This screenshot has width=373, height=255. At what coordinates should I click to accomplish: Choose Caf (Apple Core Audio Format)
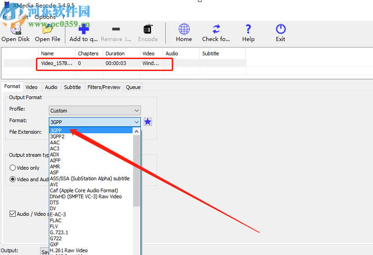coord(91,190)
